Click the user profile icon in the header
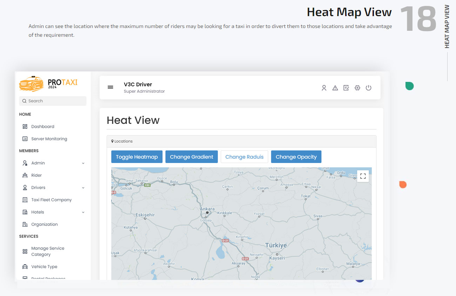The width and height of the screenshot is (456, 296). point(324,88)
